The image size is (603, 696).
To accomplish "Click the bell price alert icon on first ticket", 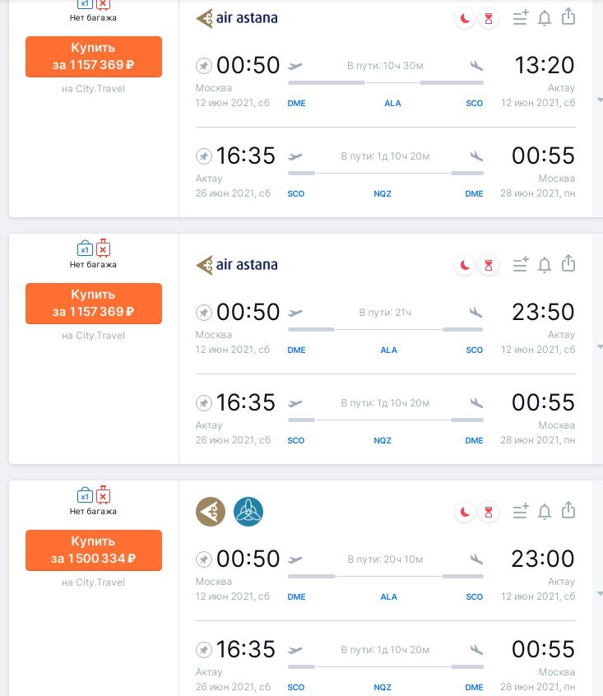I will 545,18.
